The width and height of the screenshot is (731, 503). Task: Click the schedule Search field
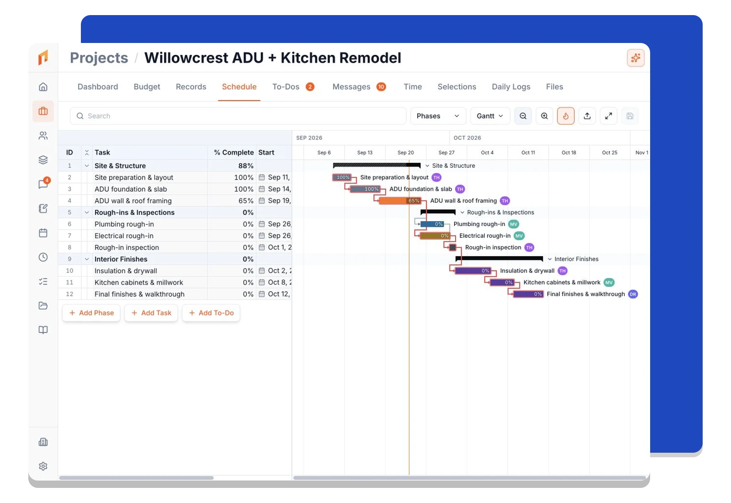[x=238, y=116]
